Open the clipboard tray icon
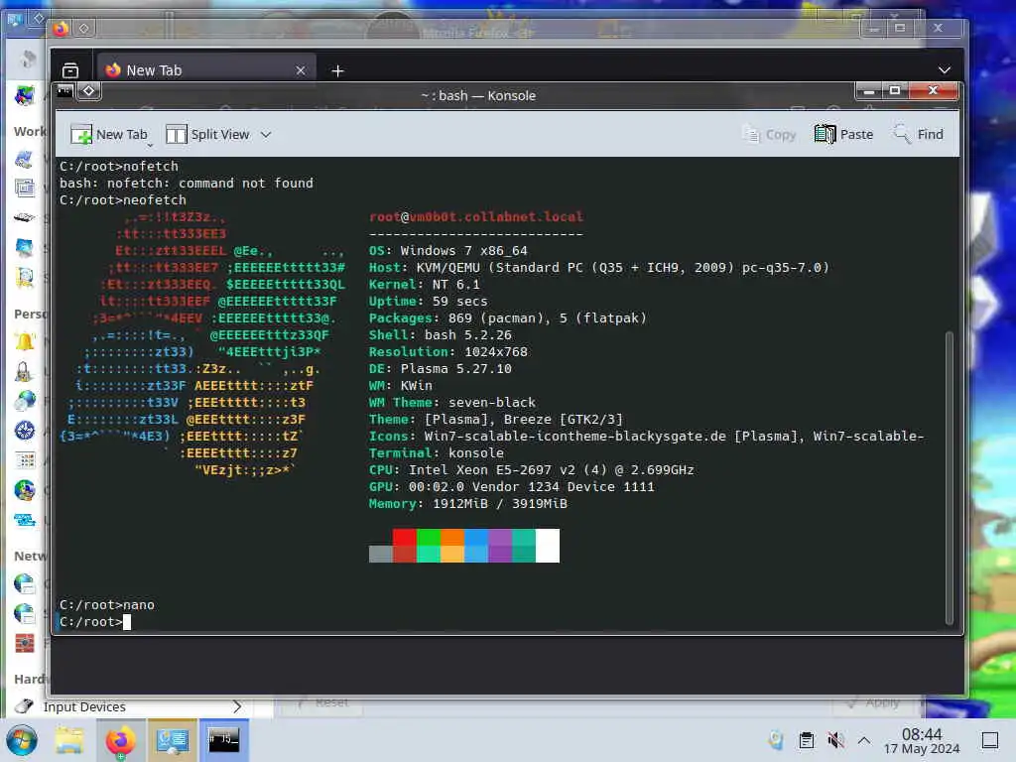The width and height of the screenshot is (1016, 762). [x=807, y=740]
